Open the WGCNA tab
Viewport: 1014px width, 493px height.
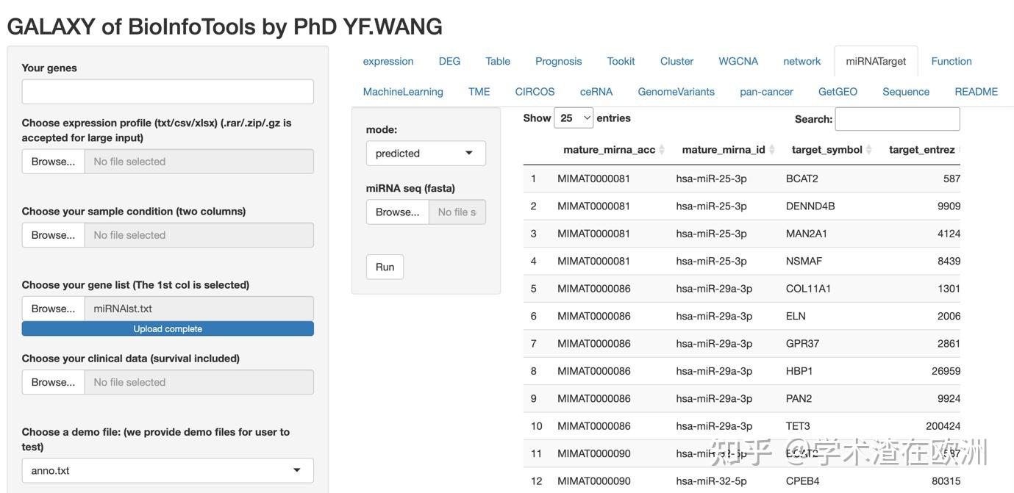[x=738, y=61]
